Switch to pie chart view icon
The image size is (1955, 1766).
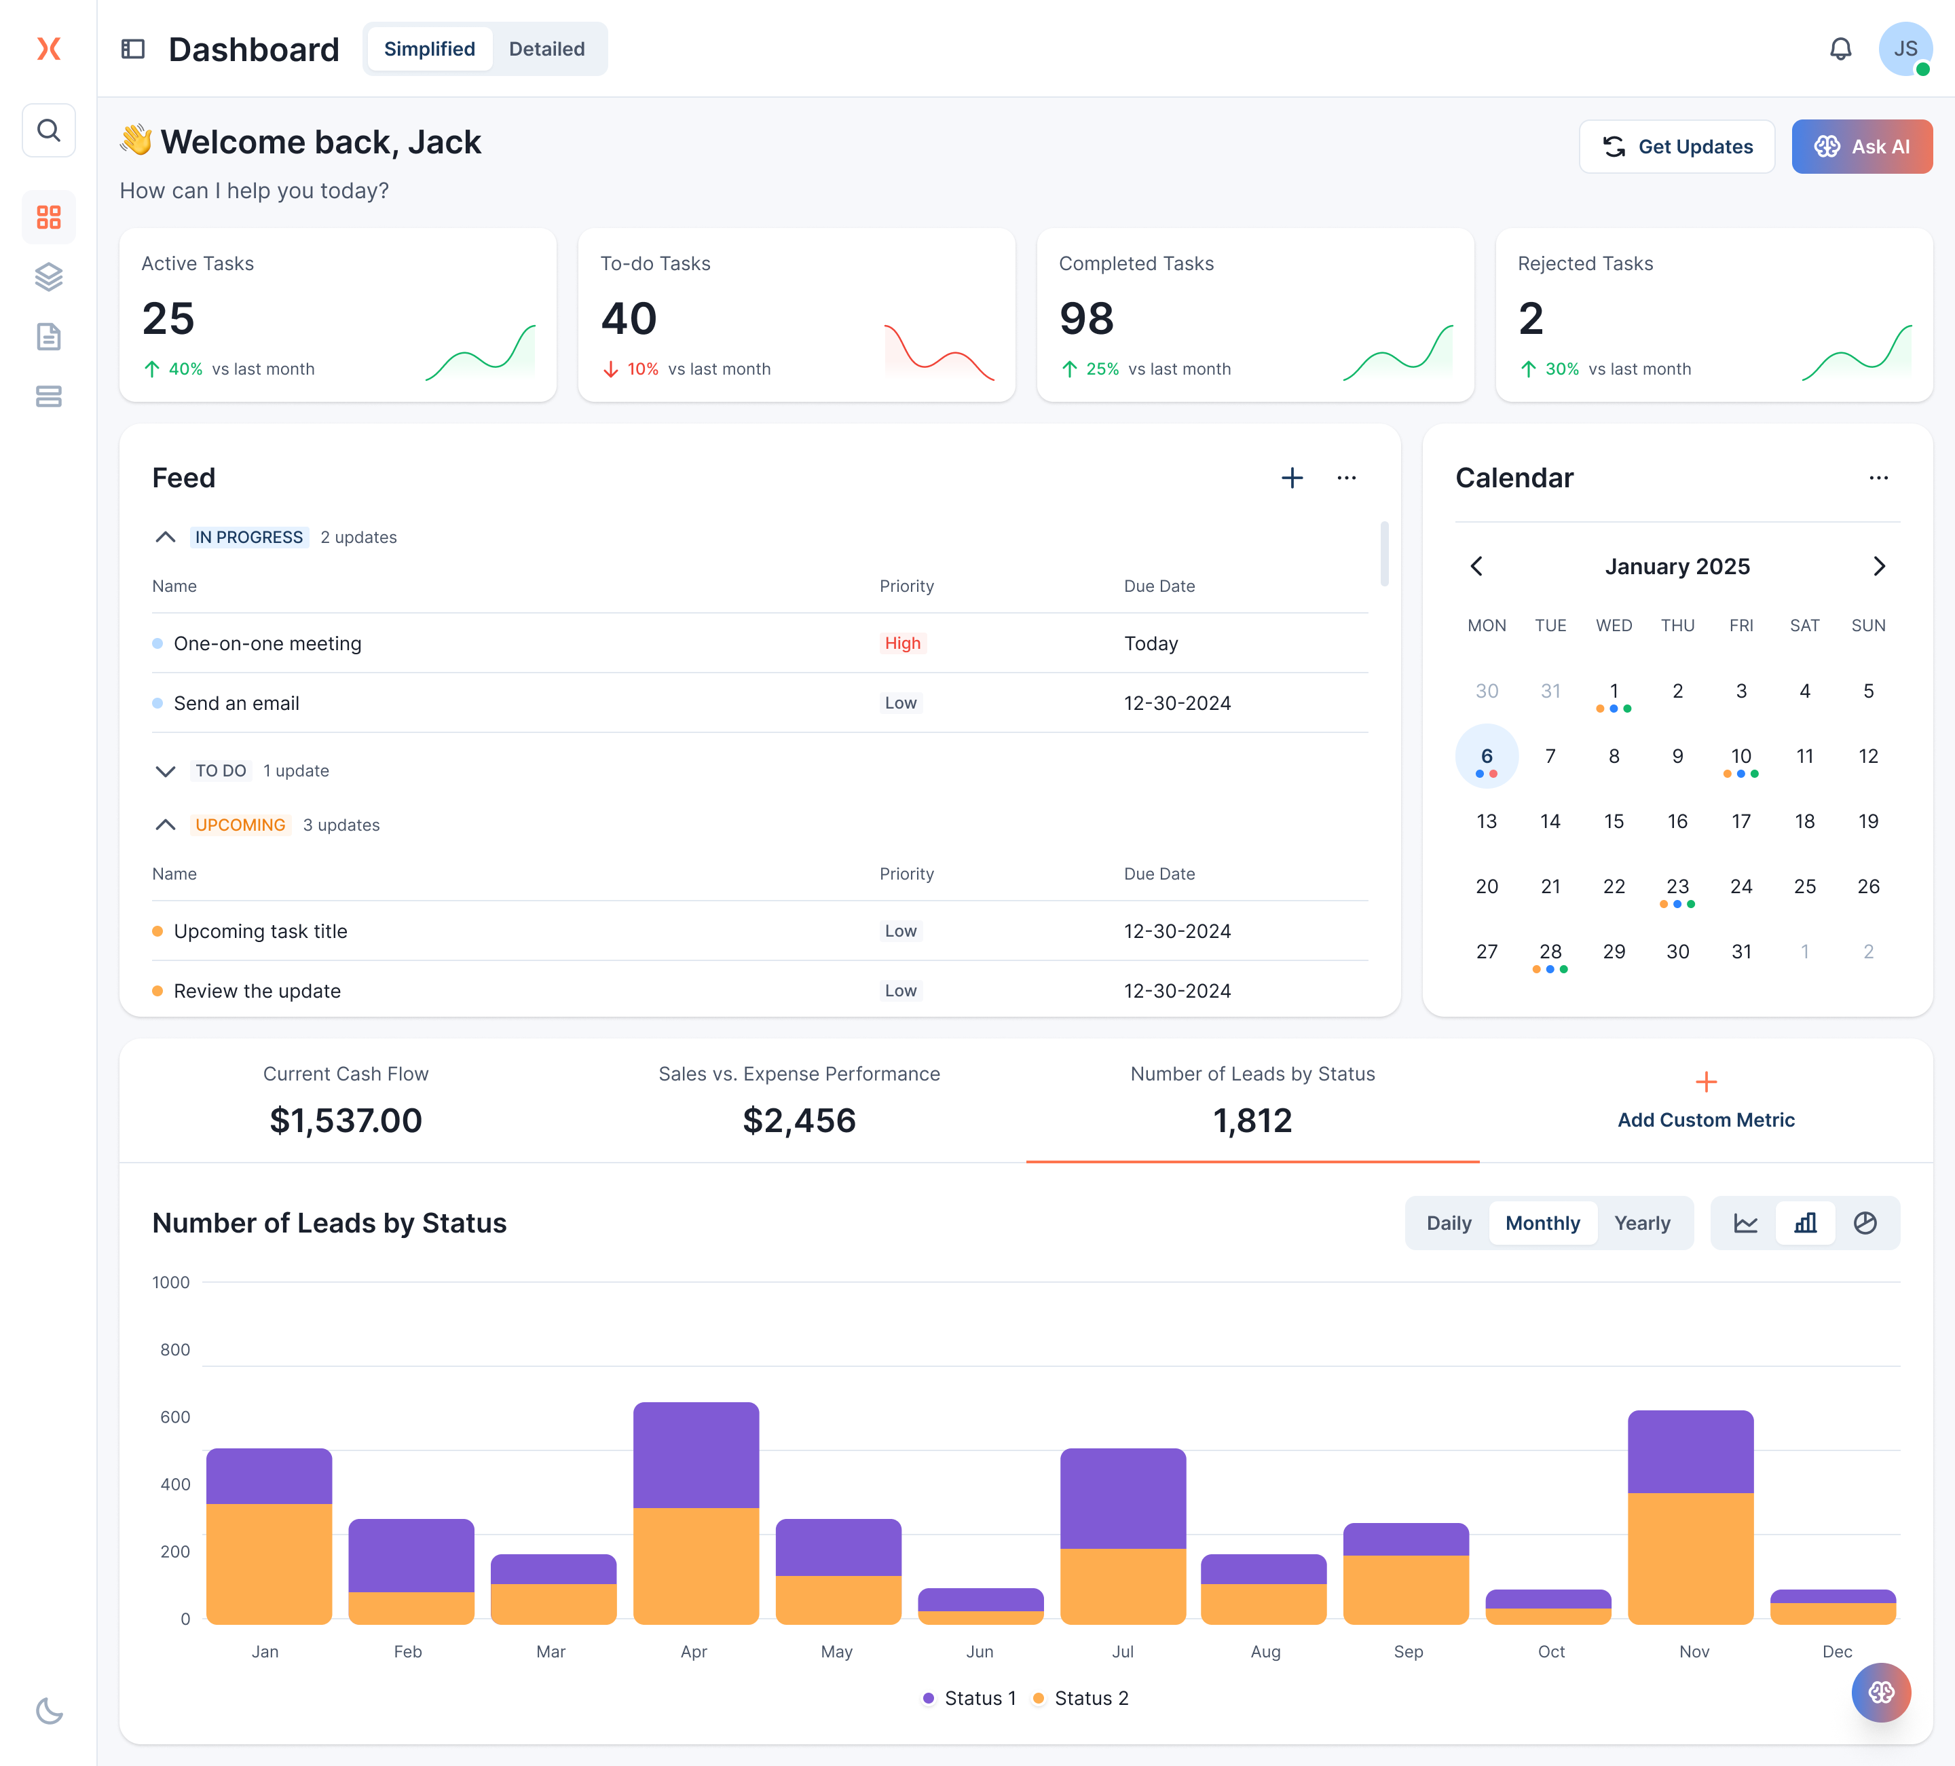pyautogui.click(x=1865, y=1223)
